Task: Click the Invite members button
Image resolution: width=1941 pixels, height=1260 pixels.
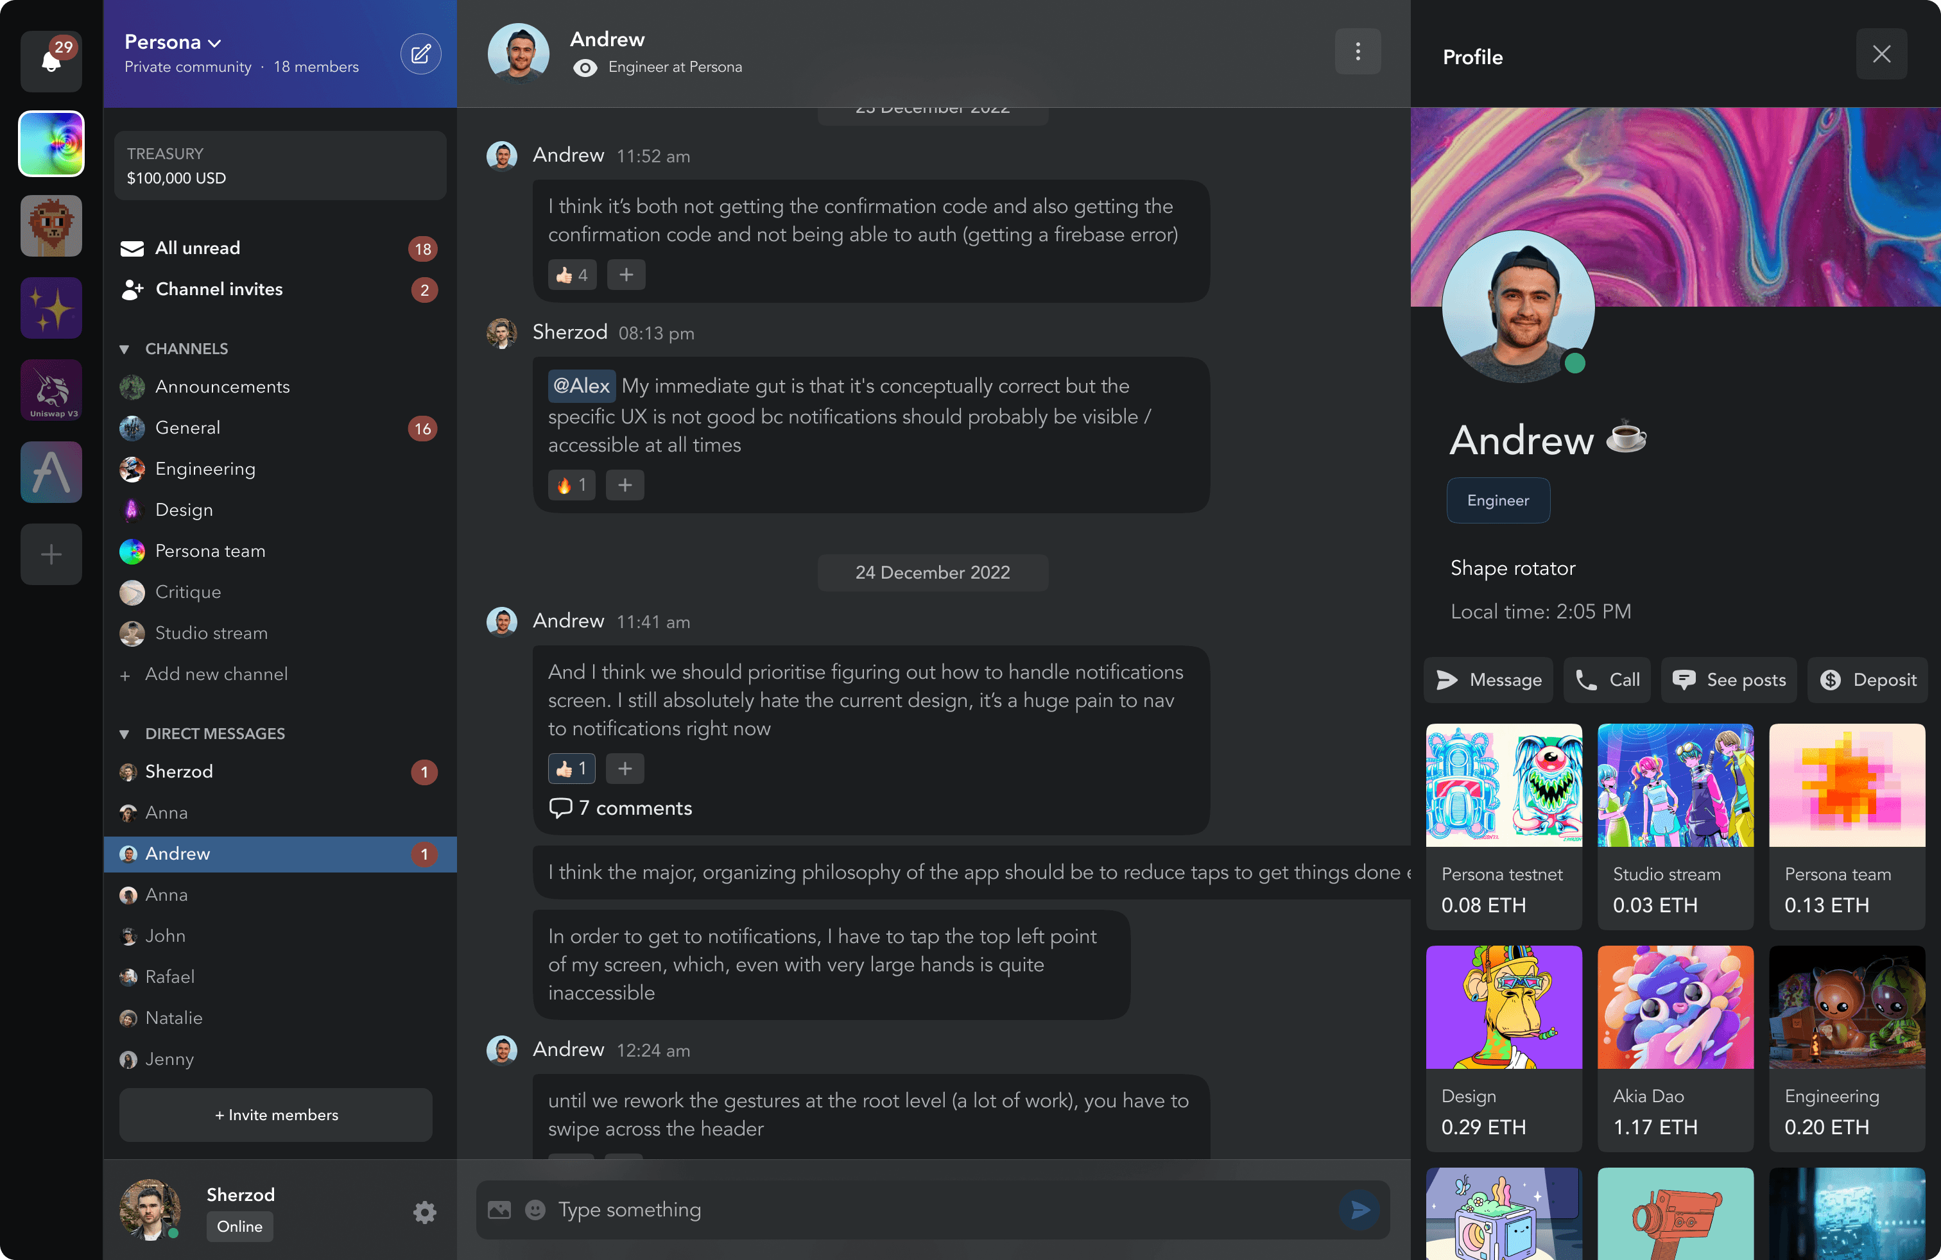Action: click(275, 1115)
